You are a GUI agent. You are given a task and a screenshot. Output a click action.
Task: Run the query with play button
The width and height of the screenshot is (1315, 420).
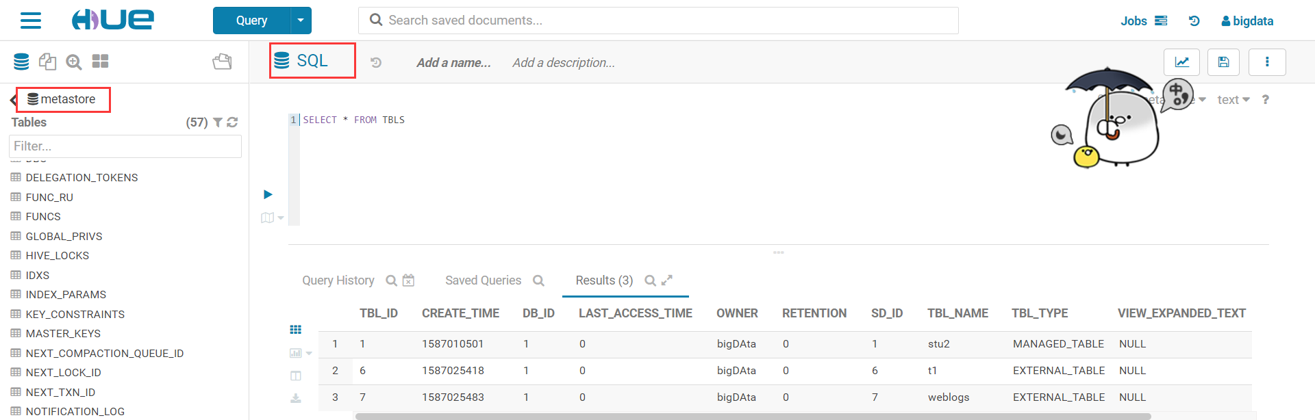[x=268, y=195]
